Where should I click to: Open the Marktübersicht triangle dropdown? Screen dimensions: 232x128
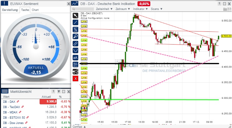click(x=59, y=92)
